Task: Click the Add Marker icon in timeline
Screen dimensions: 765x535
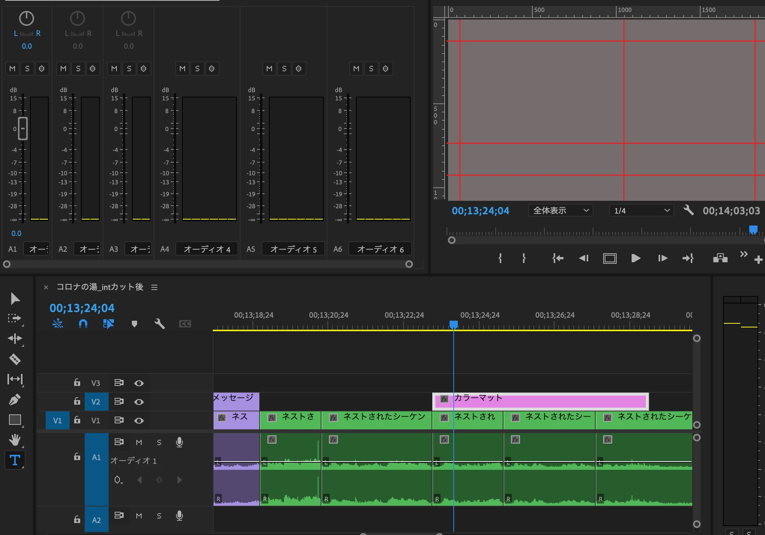Action: pyautogui.click(x=134, y=324)
